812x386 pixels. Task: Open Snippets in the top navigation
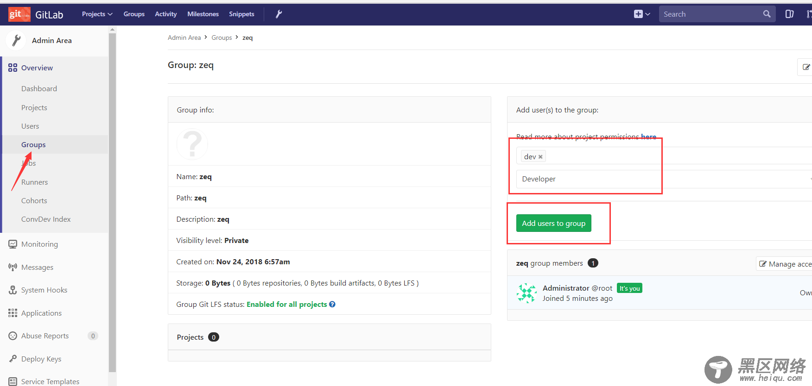click(241, 14)
